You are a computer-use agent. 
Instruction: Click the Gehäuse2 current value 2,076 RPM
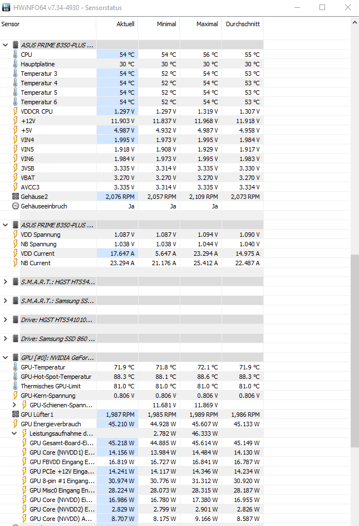[x=120, y=197]
